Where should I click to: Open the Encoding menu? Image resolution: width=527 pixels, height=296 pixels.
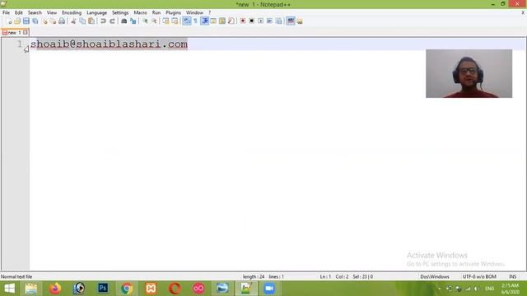pos(72,12)
